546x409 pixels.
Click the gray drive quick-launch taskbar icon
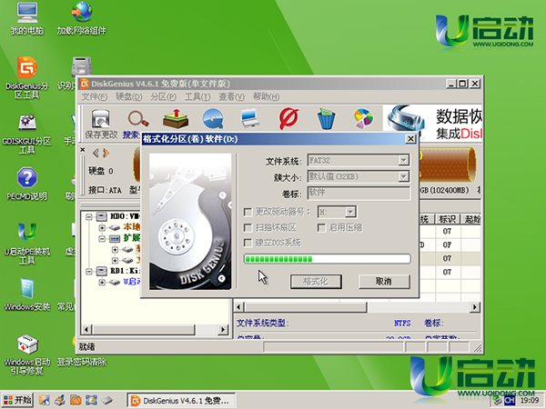tap(107, 400)
